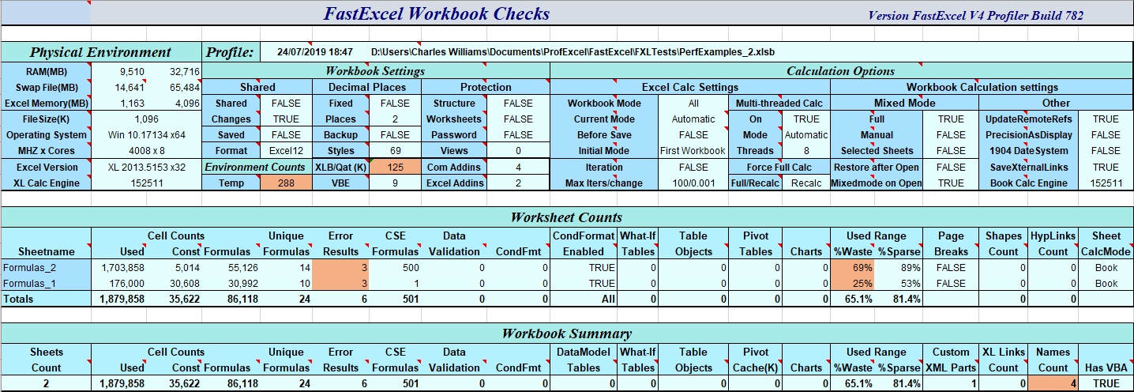1134x392 pixels.
Task: Click the Calculation Options header
Action: click(841, 71)
